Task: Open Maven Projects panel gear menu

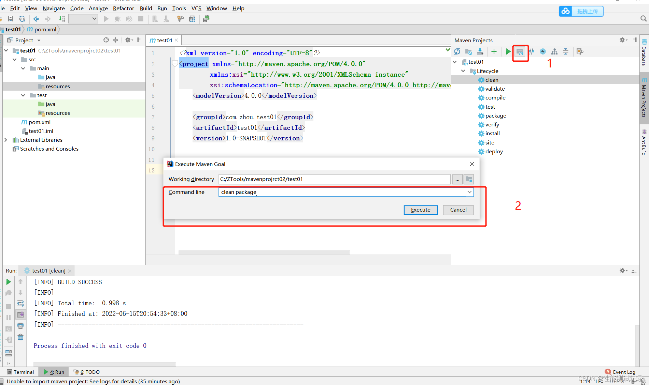Action: tap(623, 40)
